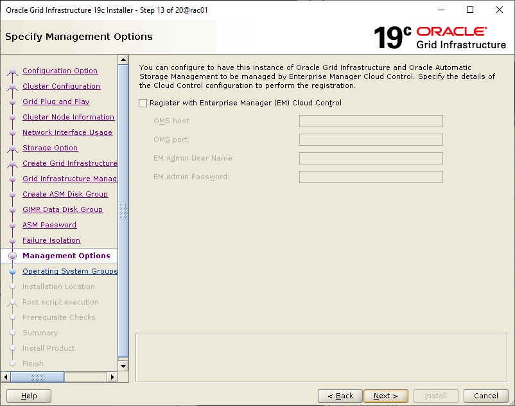515x406 pixels.
Task: Open Create Grid Infrastructure step link
Action: click(70, 163)
